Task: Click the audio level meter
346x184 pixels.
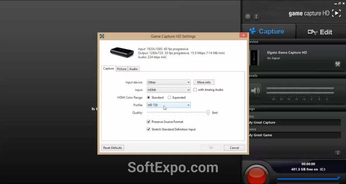Action: coord(300,91)
